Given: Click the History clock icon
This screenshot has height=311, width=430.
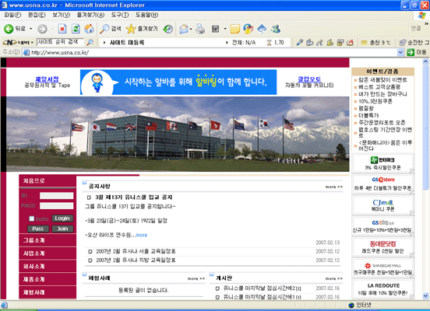Looking at the screenshot, I should click(167, 29).
